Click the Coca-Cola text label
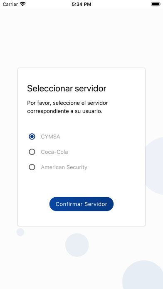 coord(54,152)
